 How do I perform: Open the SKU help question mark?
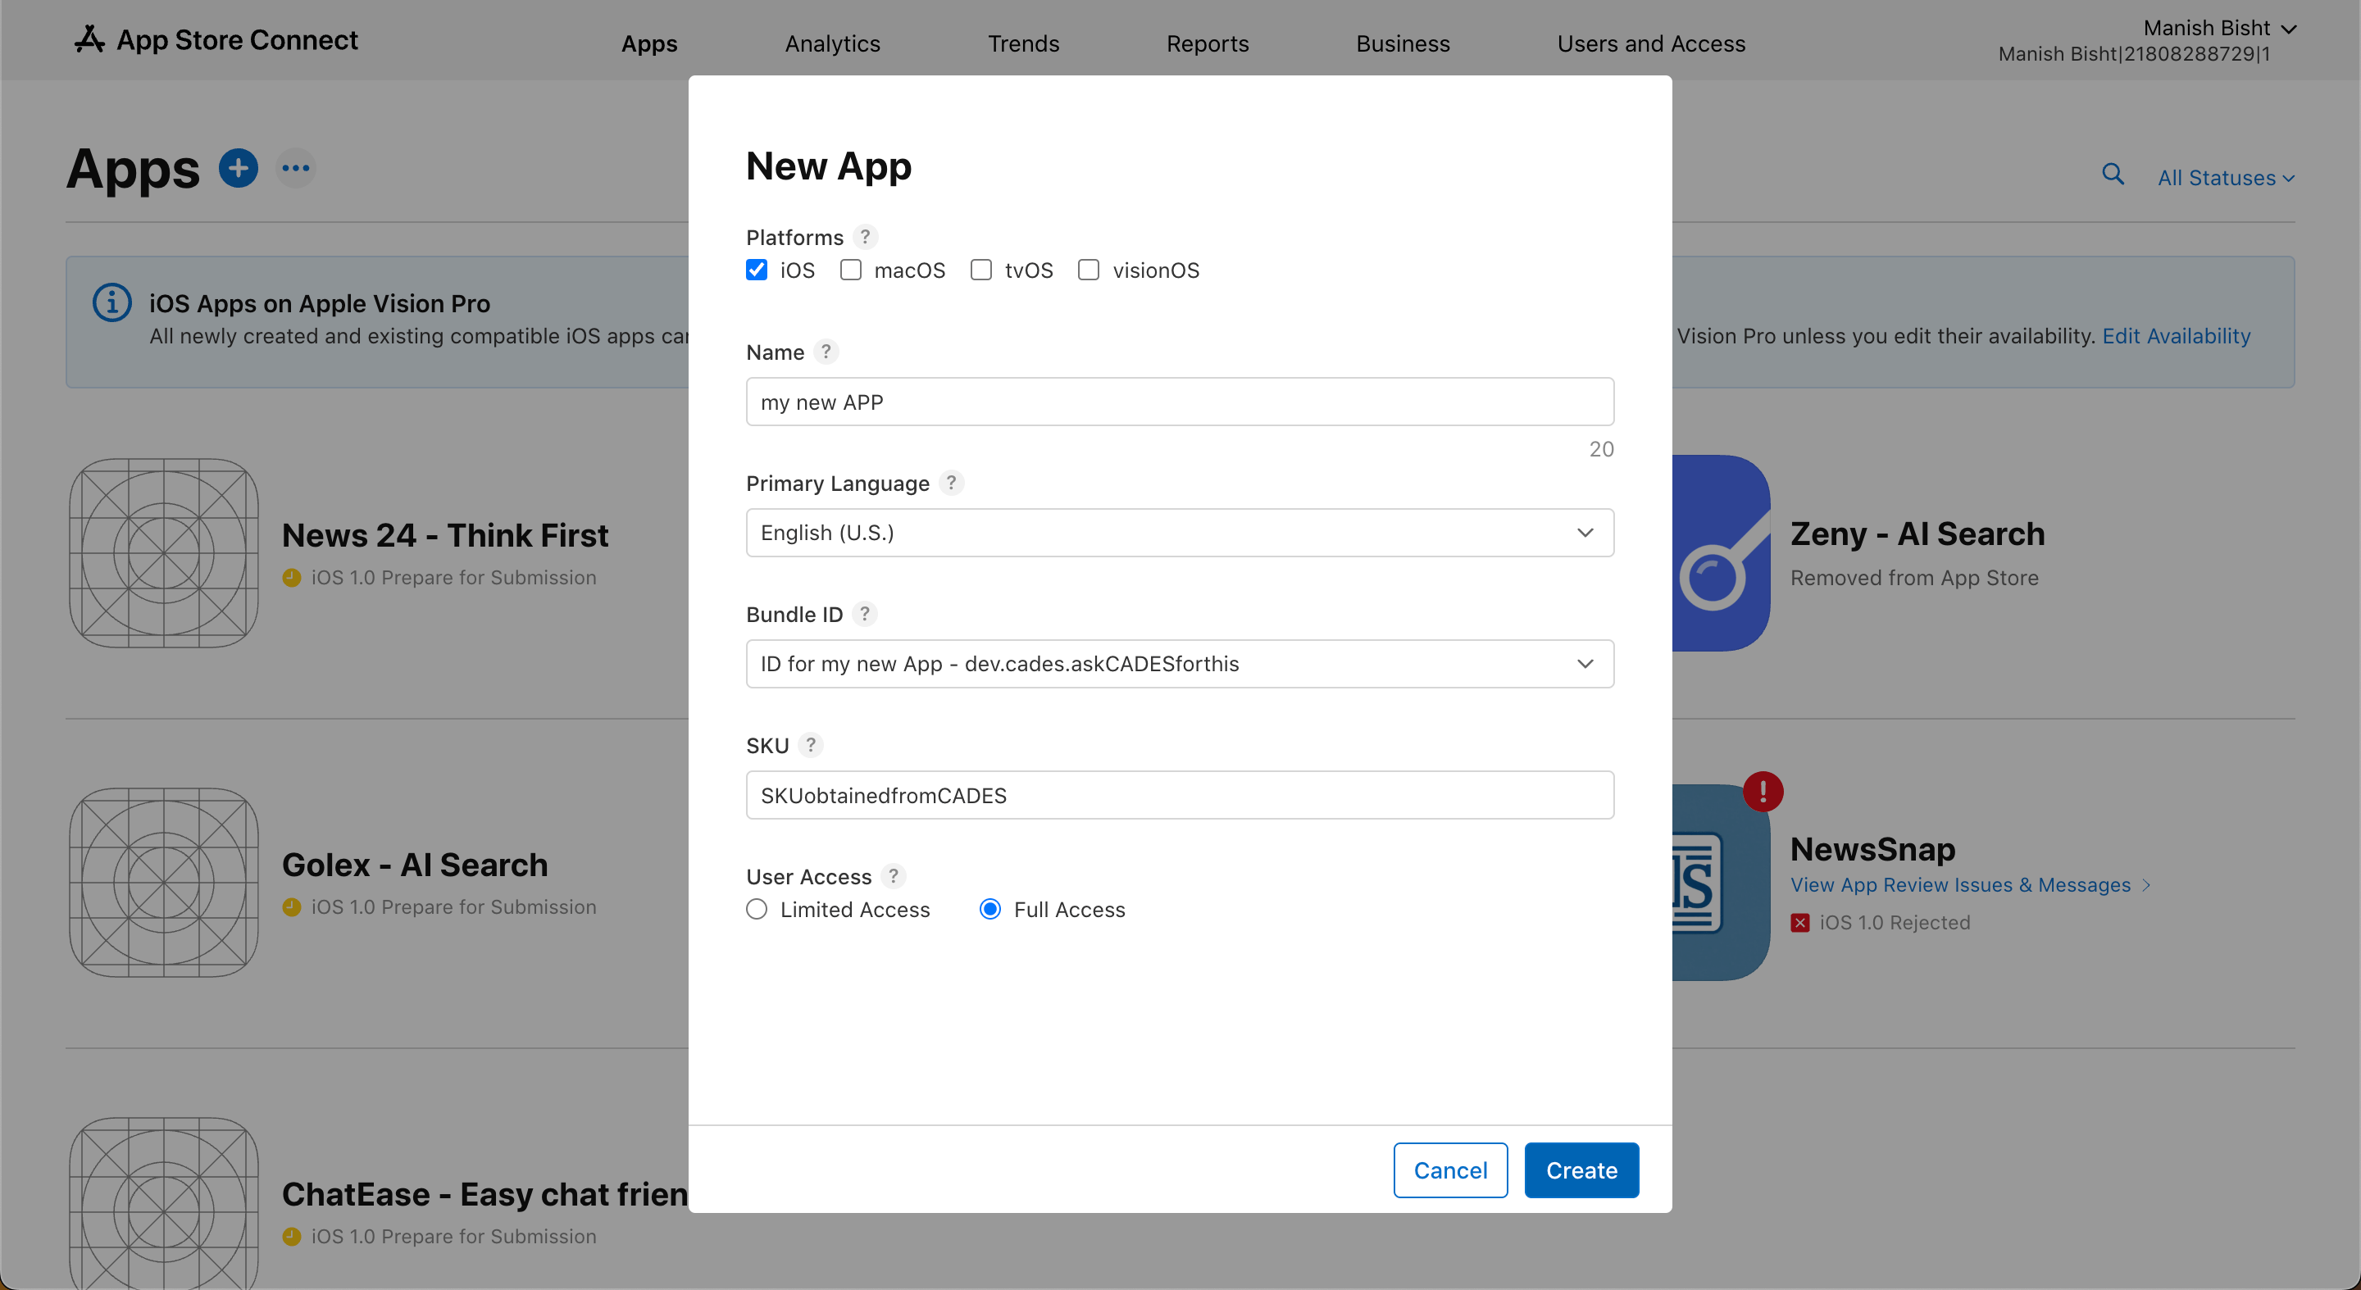pos(810,745)
